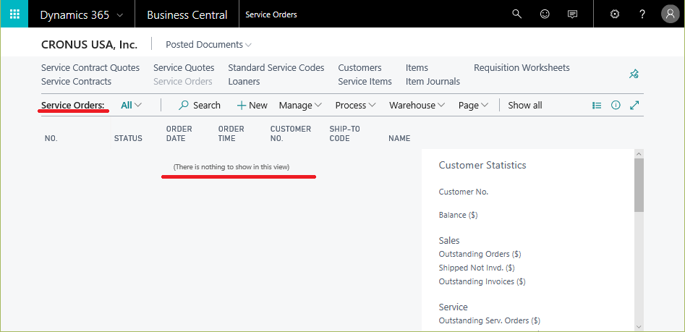
Task: Expand page with the full-screen arrows icon
Action: click(635, 106)
